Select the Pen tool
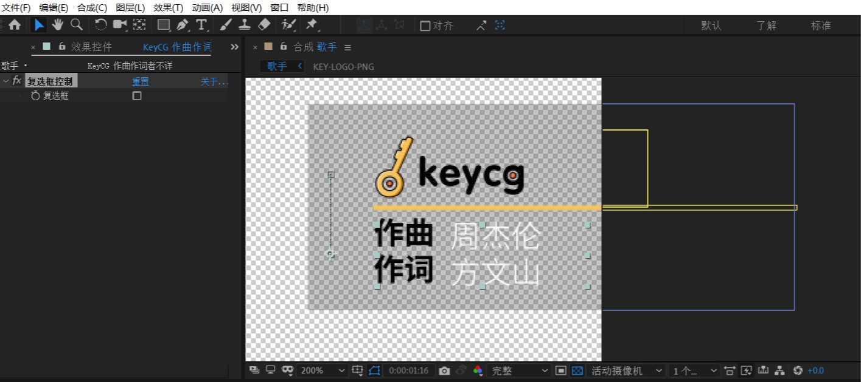This screenshot has height=382, width=861. click(x=183, y=25)
